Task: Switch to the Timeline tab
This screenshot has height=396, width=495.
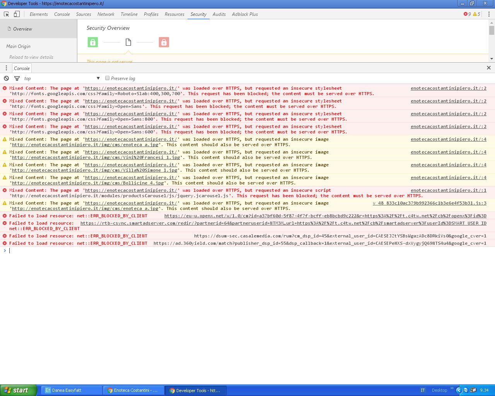Action: 129,14
